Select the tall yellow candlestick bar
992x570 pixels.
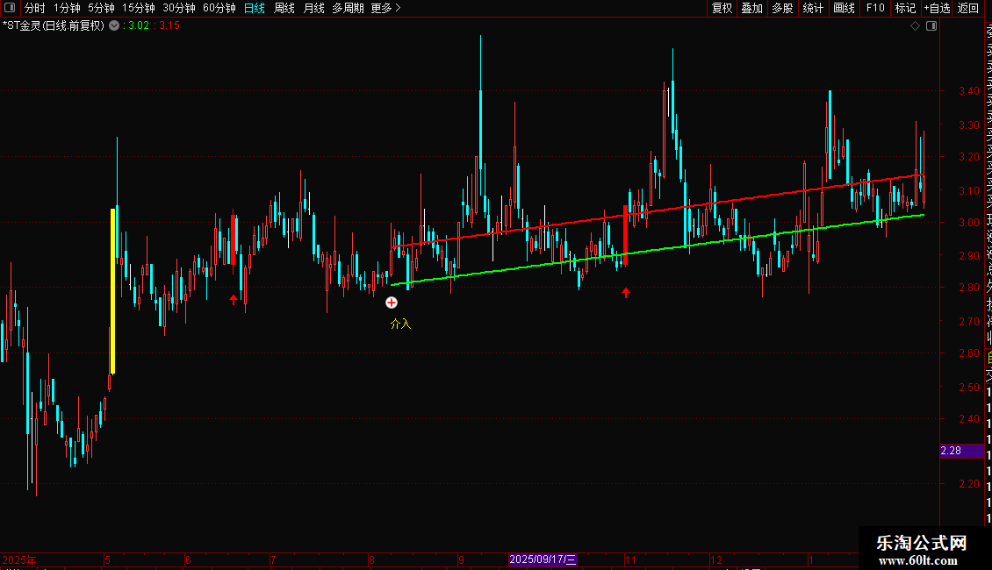coord(112,290)
